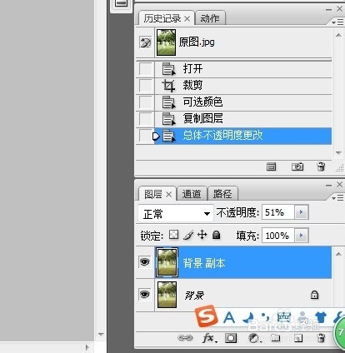The image size is (345, 353).
Task: Switch to 通道 tab
Action: (x=192, y=194)
